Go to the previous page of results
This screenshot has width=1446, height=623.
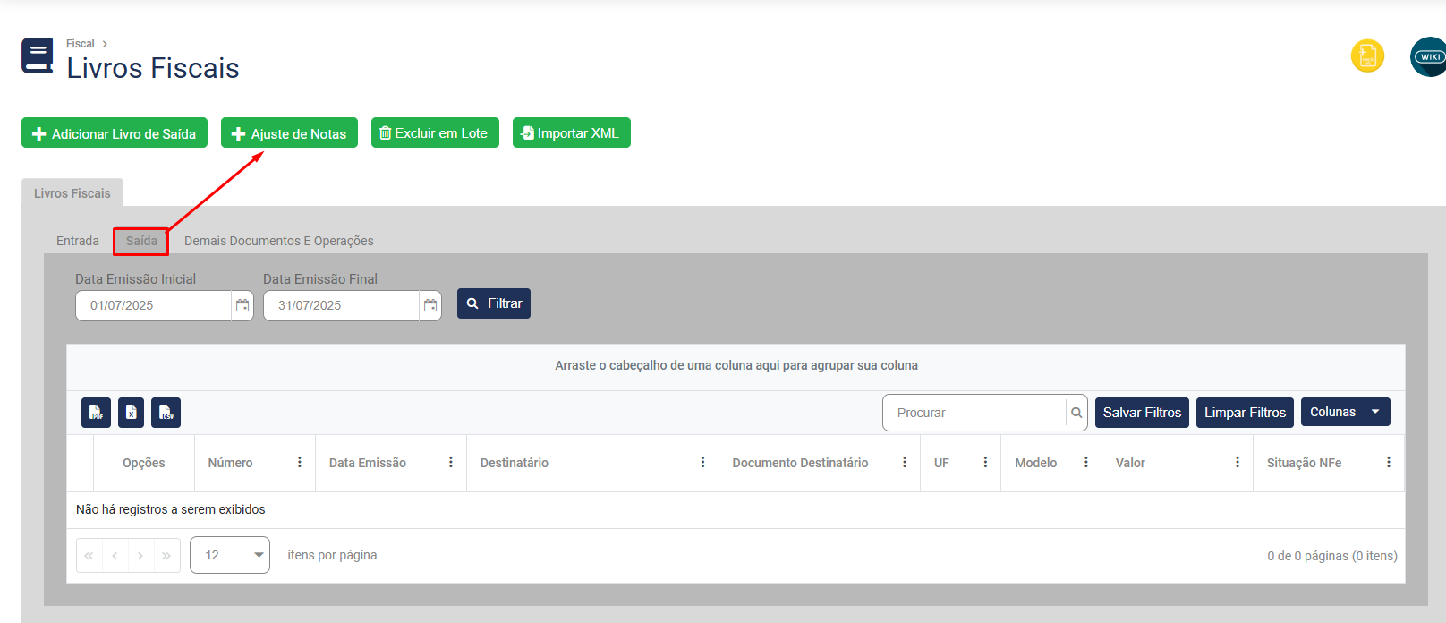pos(115,556)
